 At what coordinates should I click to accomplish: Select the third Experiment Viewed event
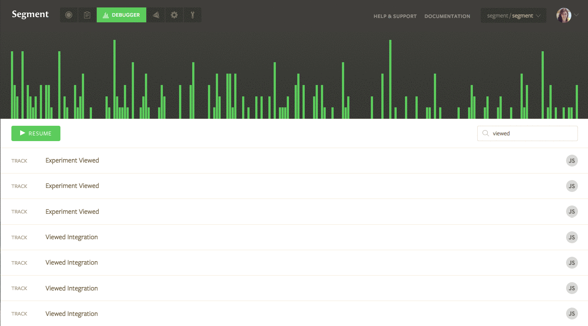(x=294, y=212)
